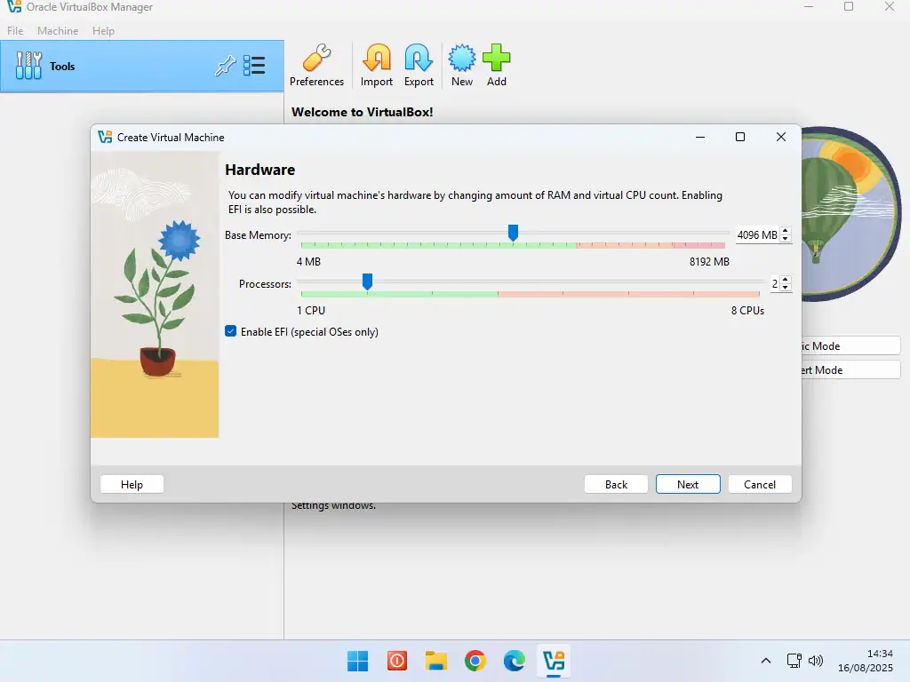Open Google Chrome from the taskbar
The image size is (910, 682).
[x=475, y=661]
